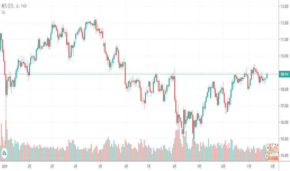
Task: Click the 110.000 price scale label
Action: coord(284,56)
